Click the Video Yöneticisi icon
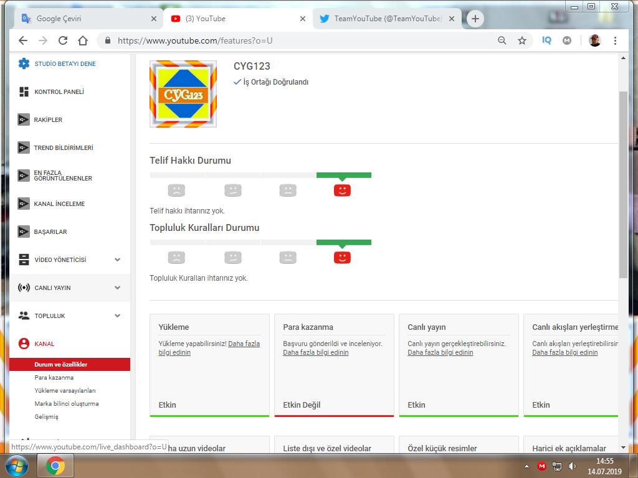The width and height of the screenshot is (638, 478). click(x=24, y=260)
